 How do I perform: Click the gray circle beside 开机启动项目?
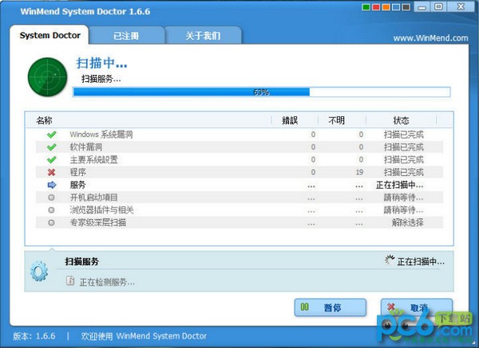coord(51,197)
